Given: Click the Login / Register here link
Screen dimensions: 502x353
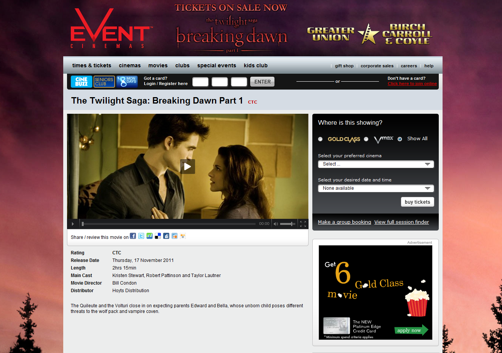Looking at the screenshot, I should coord(166,84).
